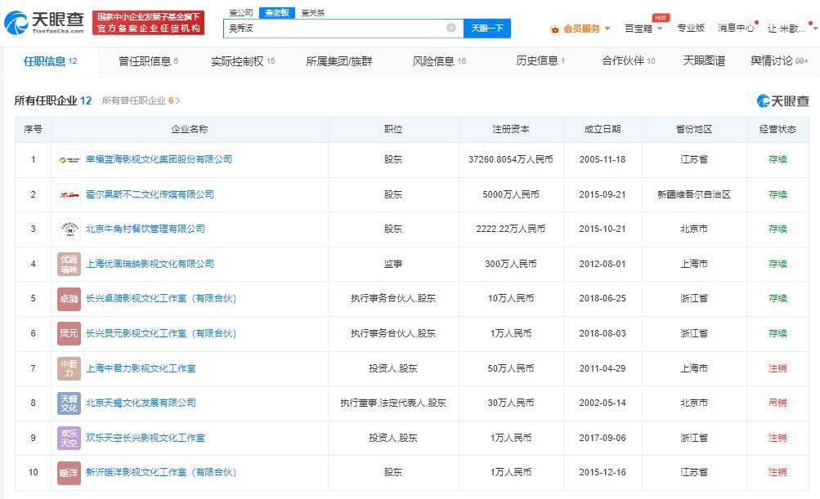Select the 查老板 search tab
This screenshot has width=820, height=499.
click(x=276, y=12)
